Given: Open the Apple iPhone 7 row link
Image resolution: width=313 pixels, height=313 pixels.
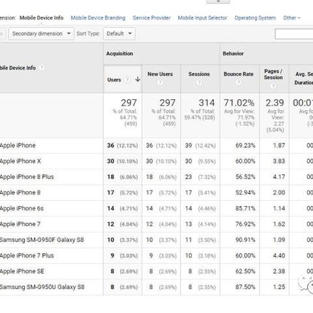Looking at the screenshot, I should (20, 224).
